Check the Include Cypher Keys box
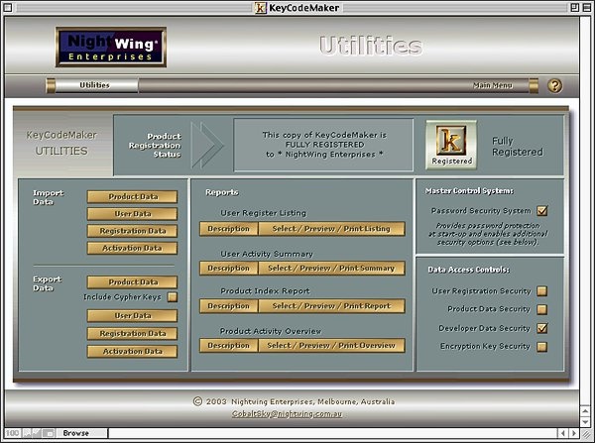595x443 pixels. tap(173, 297)
